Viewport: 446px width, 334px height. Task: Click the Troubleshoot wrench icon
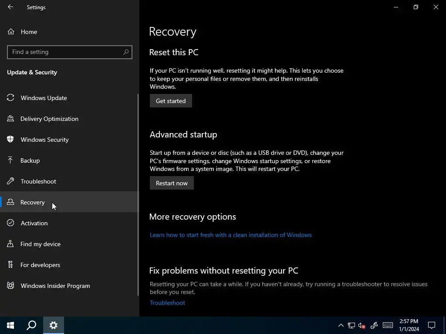[x=10, y=181]
